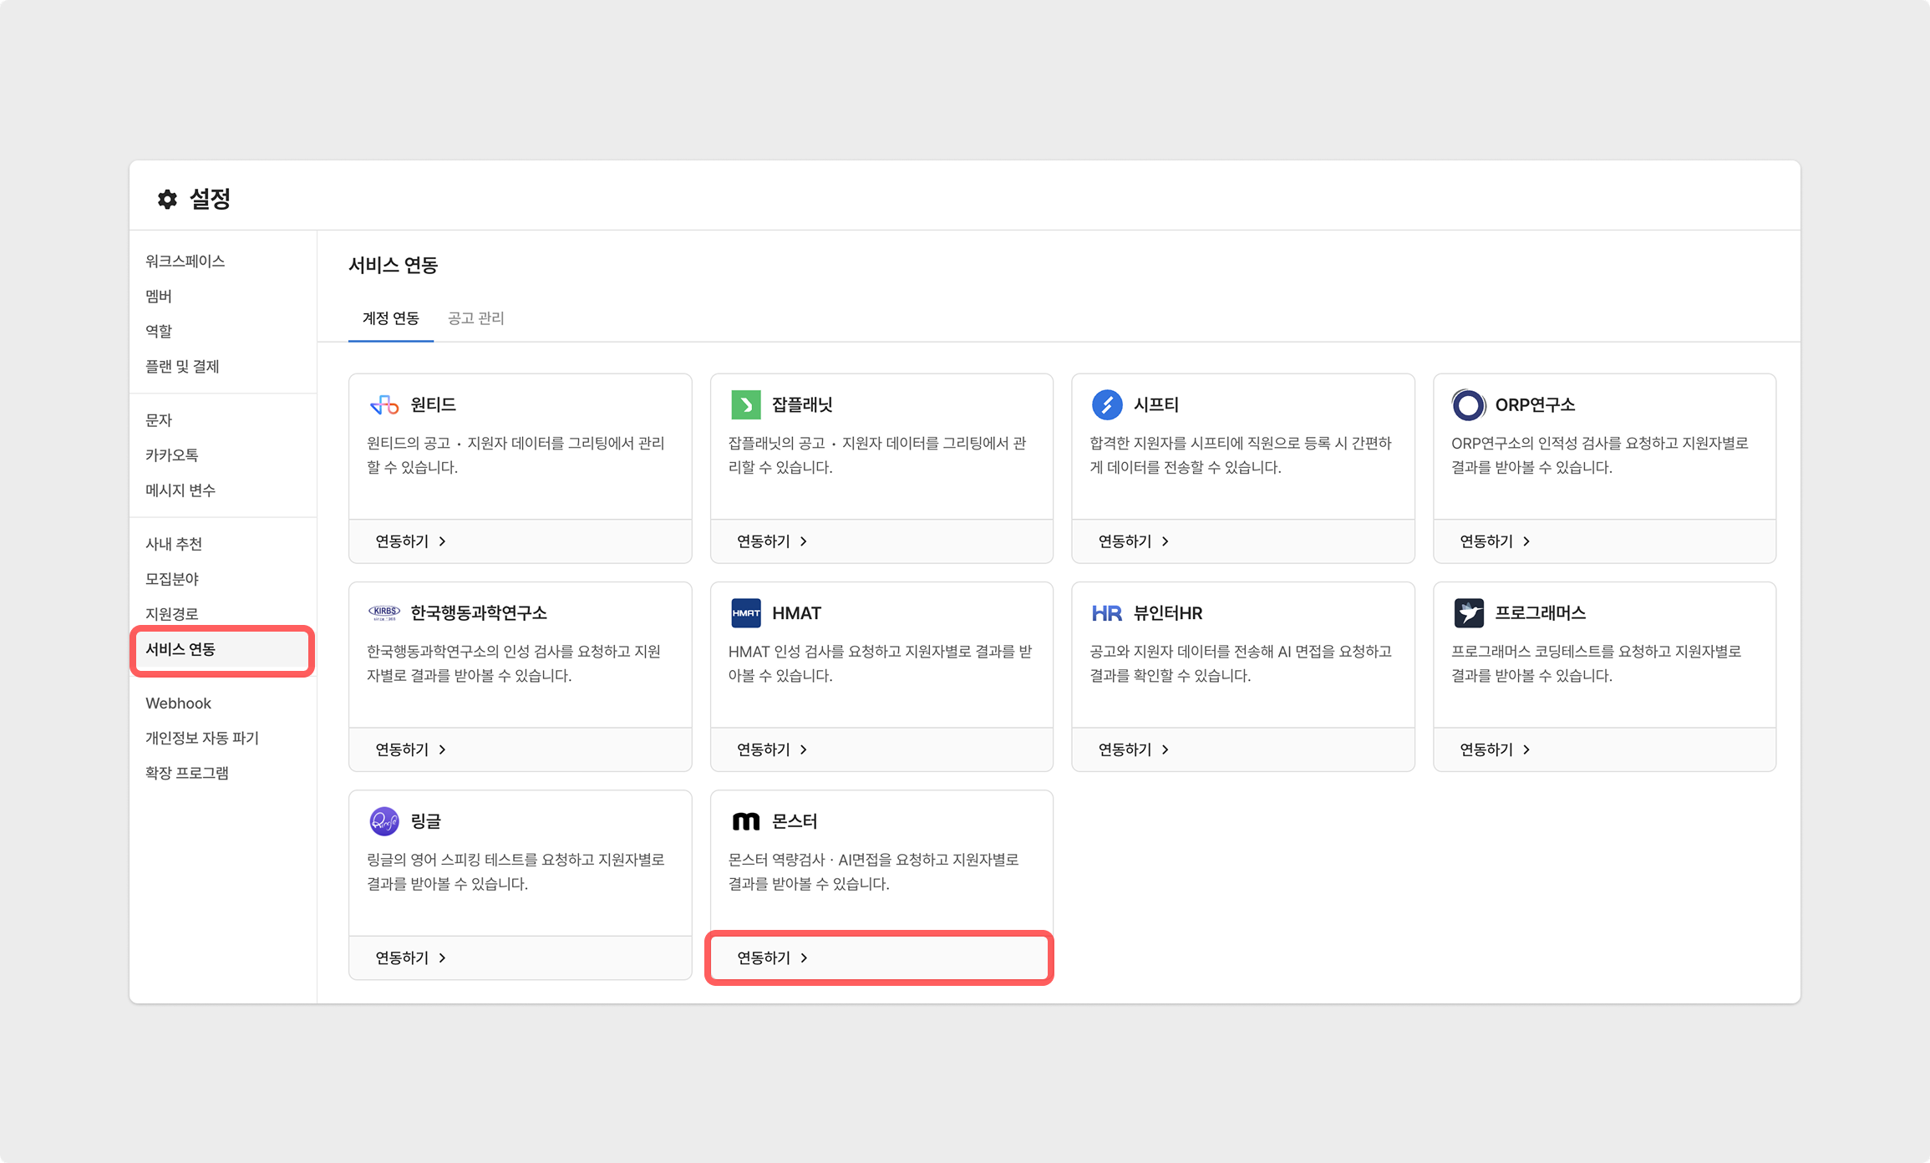Click 연동하기 chevron on the 원티드 card

coord(442,541)
